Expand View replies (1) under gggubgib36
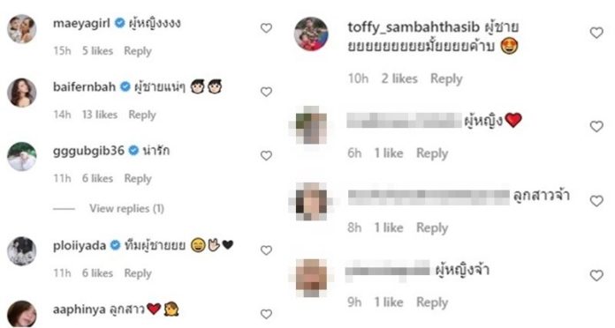 coord(126,208)
